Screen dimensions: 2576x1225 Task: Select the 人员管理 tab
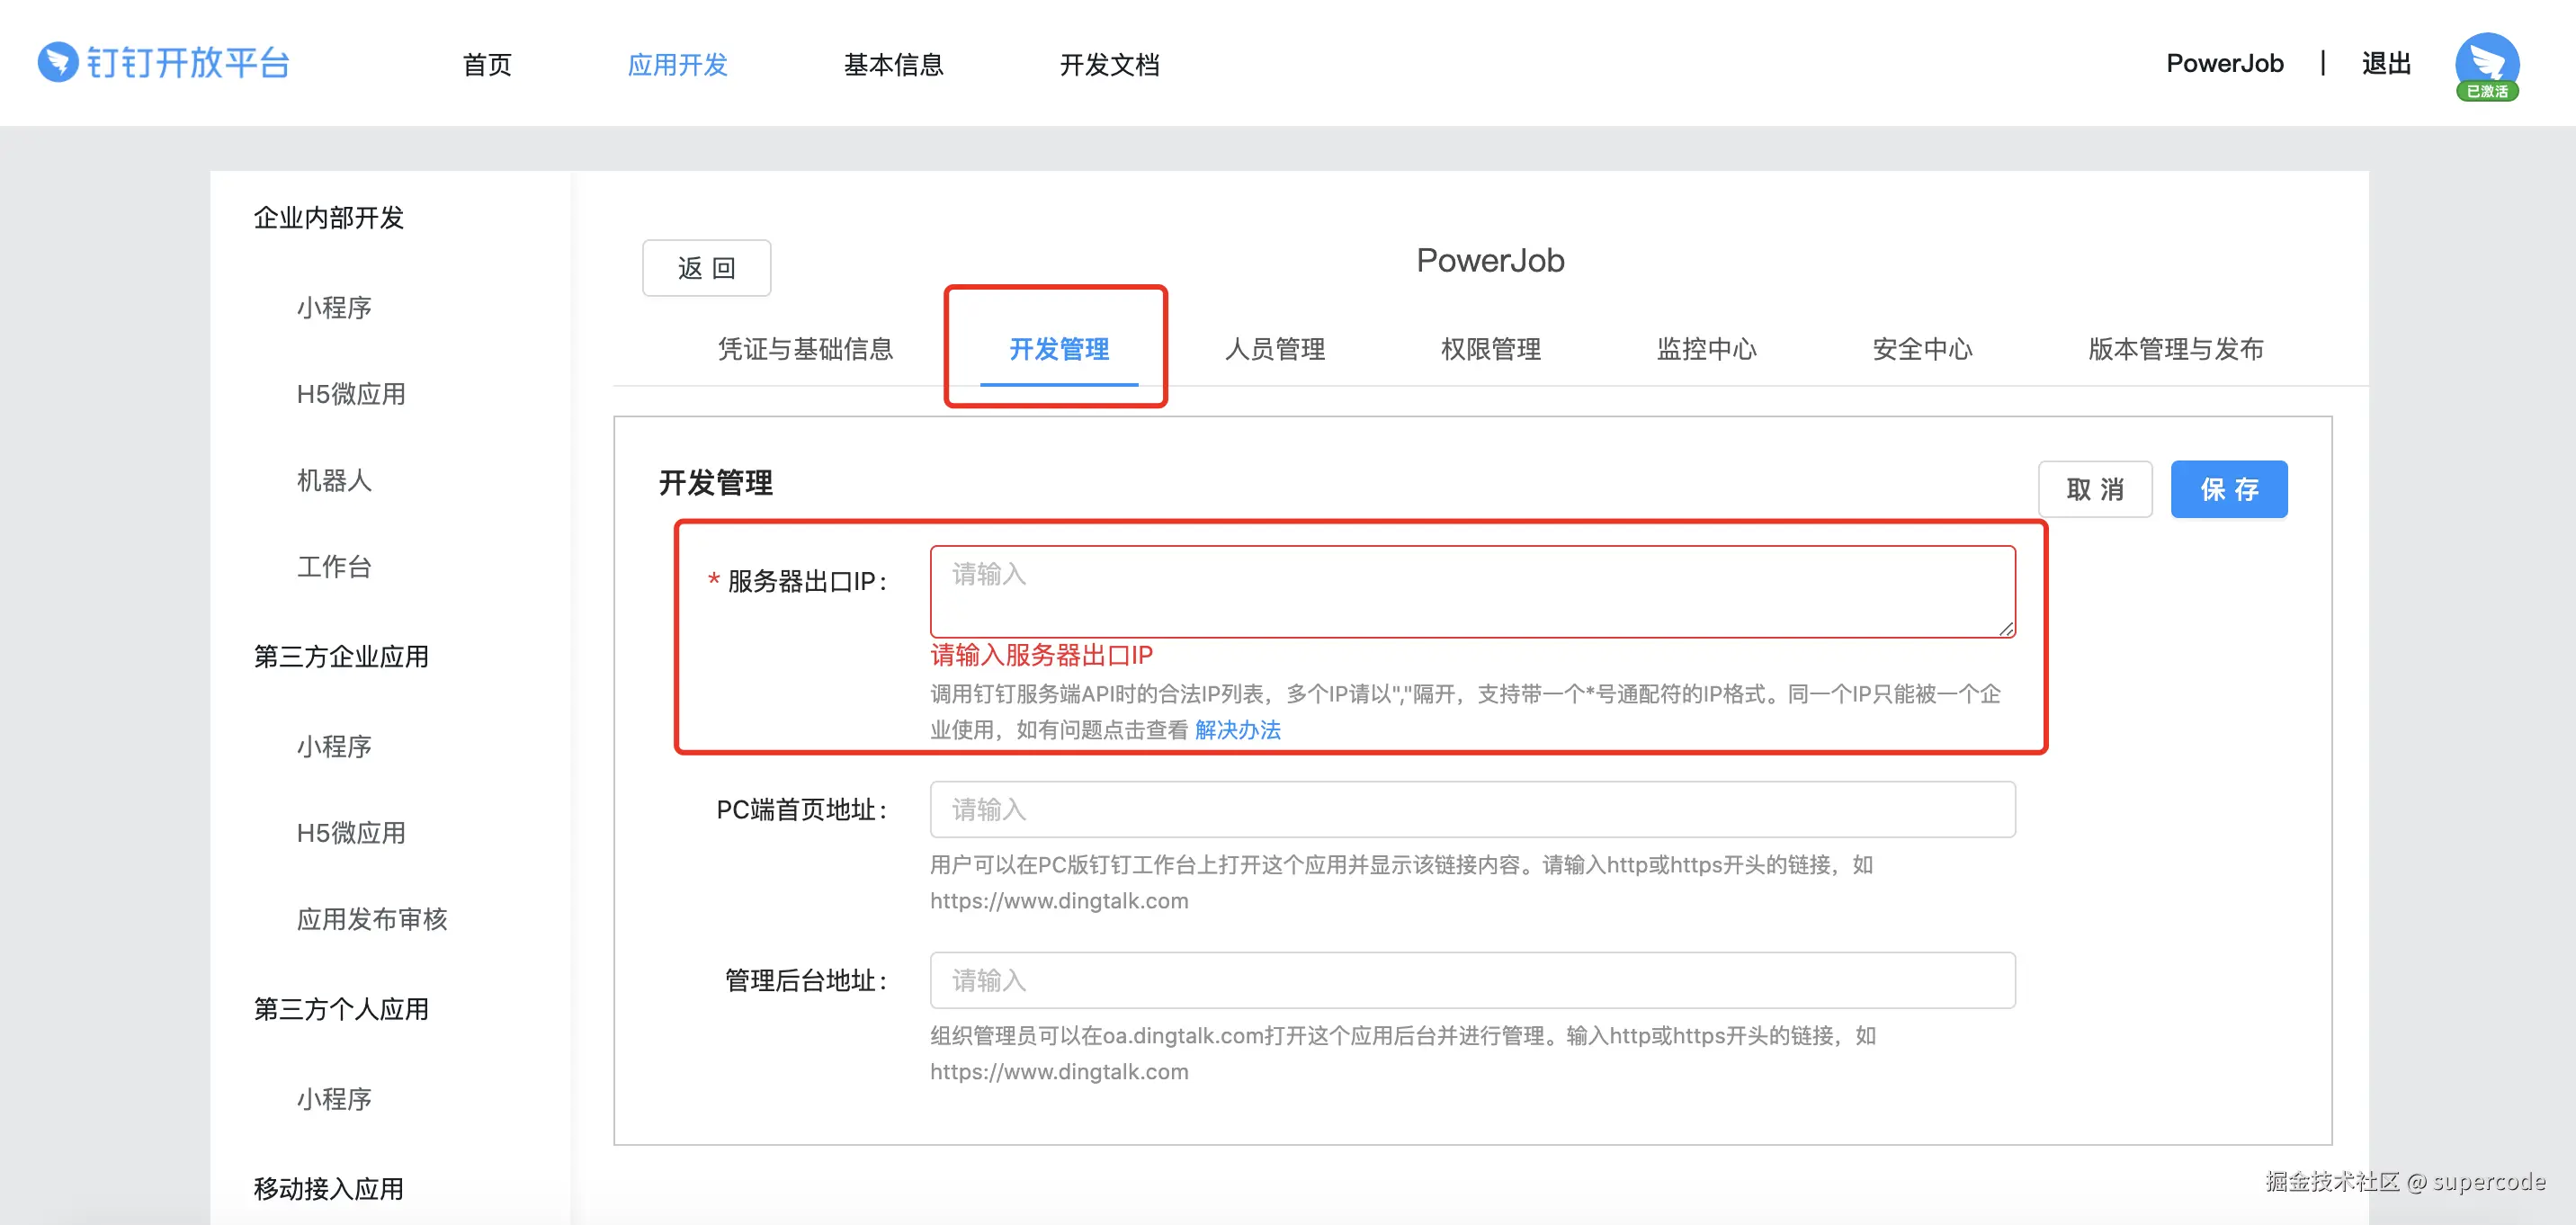(x=1274, y=349)
